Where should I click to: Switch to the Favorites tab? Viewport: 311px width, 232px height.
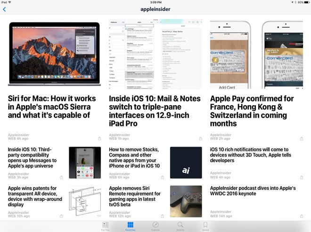131,226
